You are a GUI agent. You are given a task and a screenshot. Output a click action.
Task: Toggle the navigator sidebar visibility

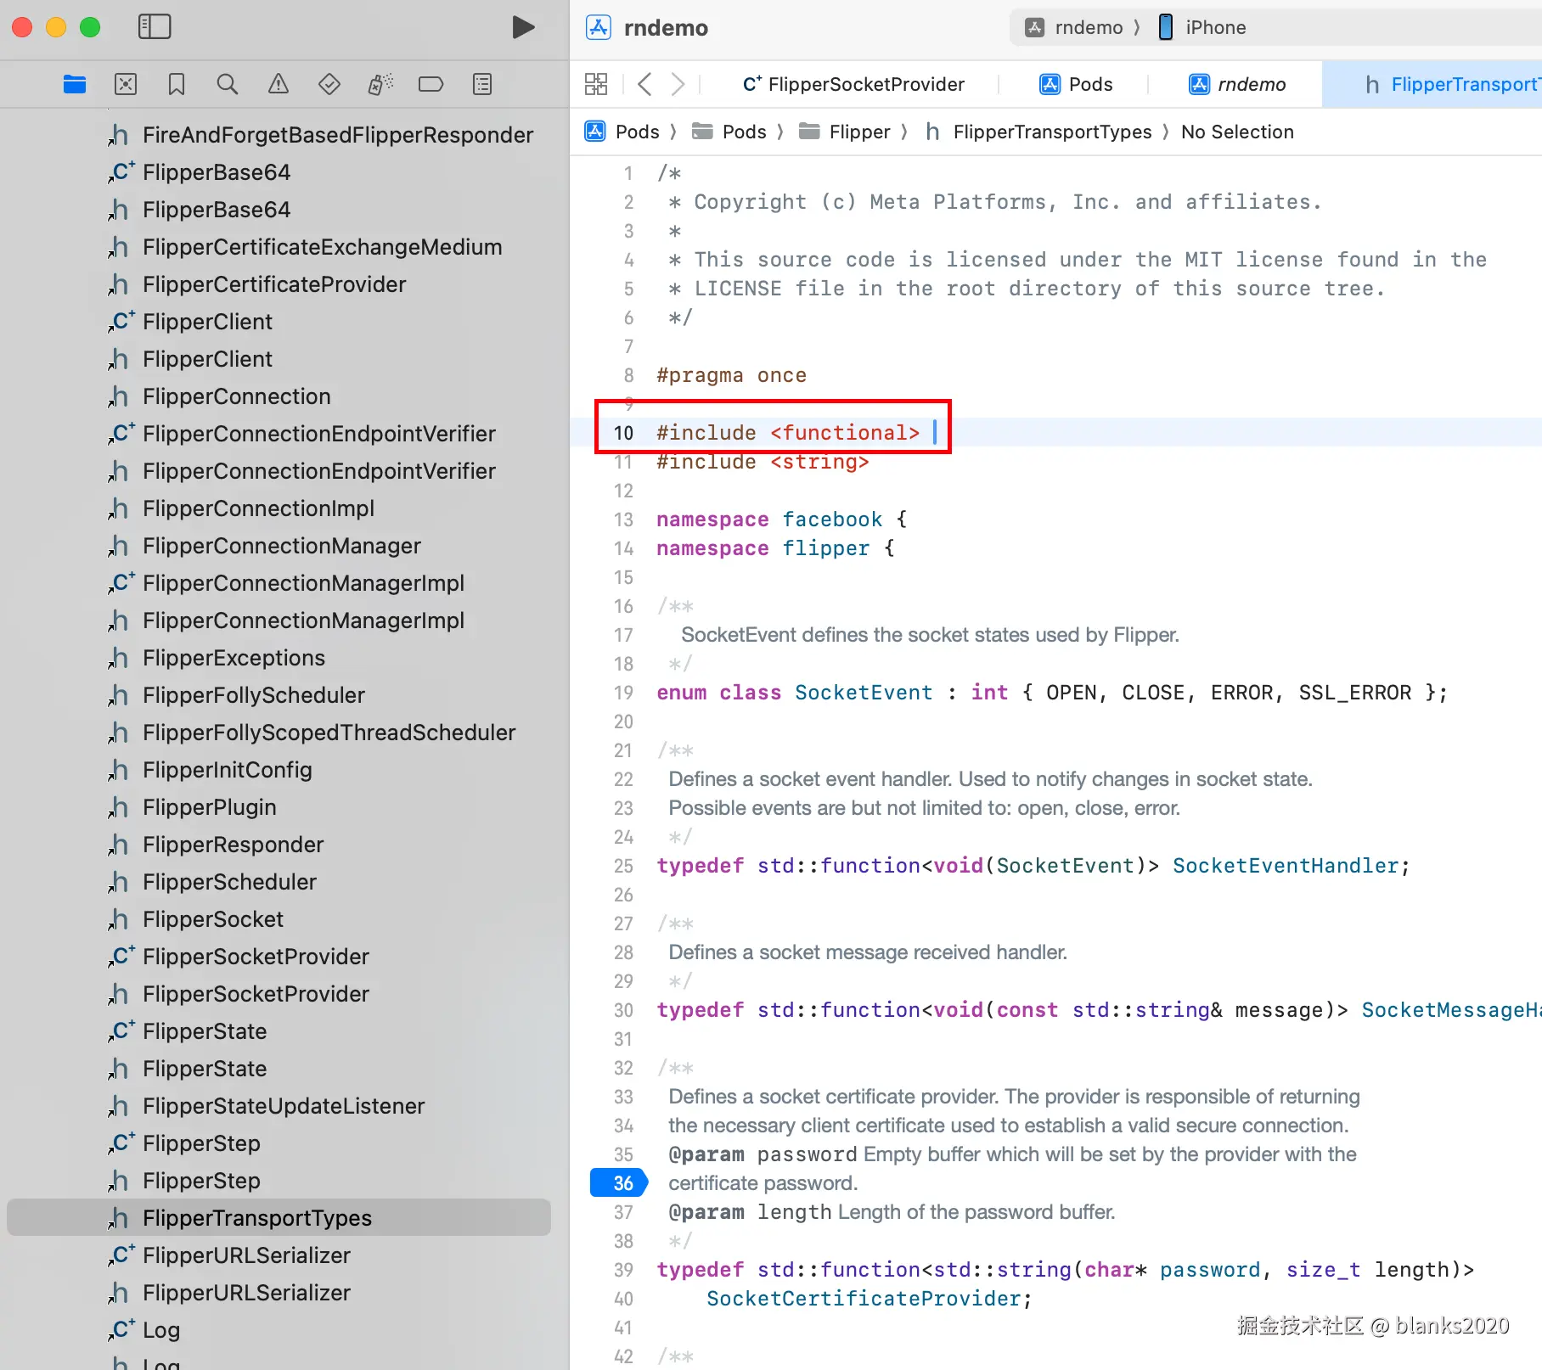pyautogui.click(x=155, y=27)
